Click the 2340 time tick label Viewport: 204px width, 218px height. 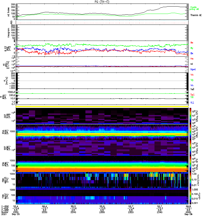pyautogui.click(x=160, y=213)
